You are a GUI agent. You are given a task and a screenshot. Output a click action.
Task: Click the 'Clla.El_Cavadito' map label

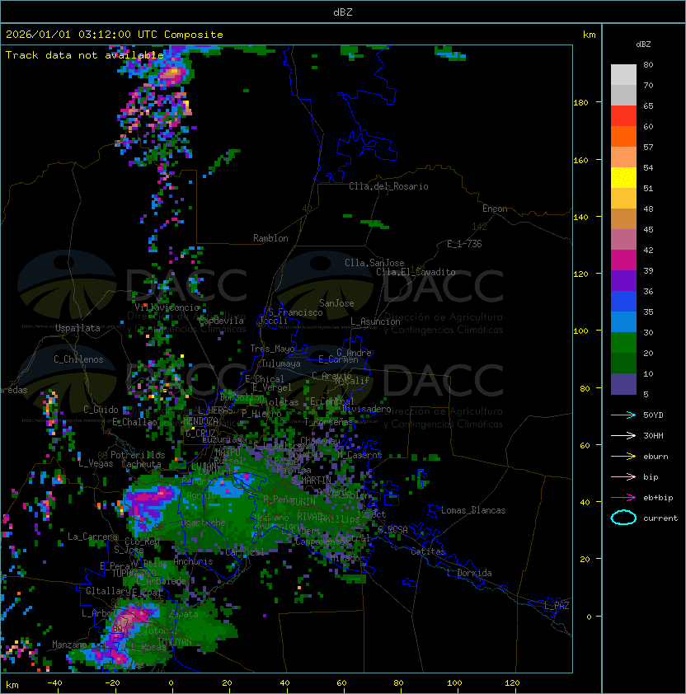pyautogui.click(x=416, y=272)
